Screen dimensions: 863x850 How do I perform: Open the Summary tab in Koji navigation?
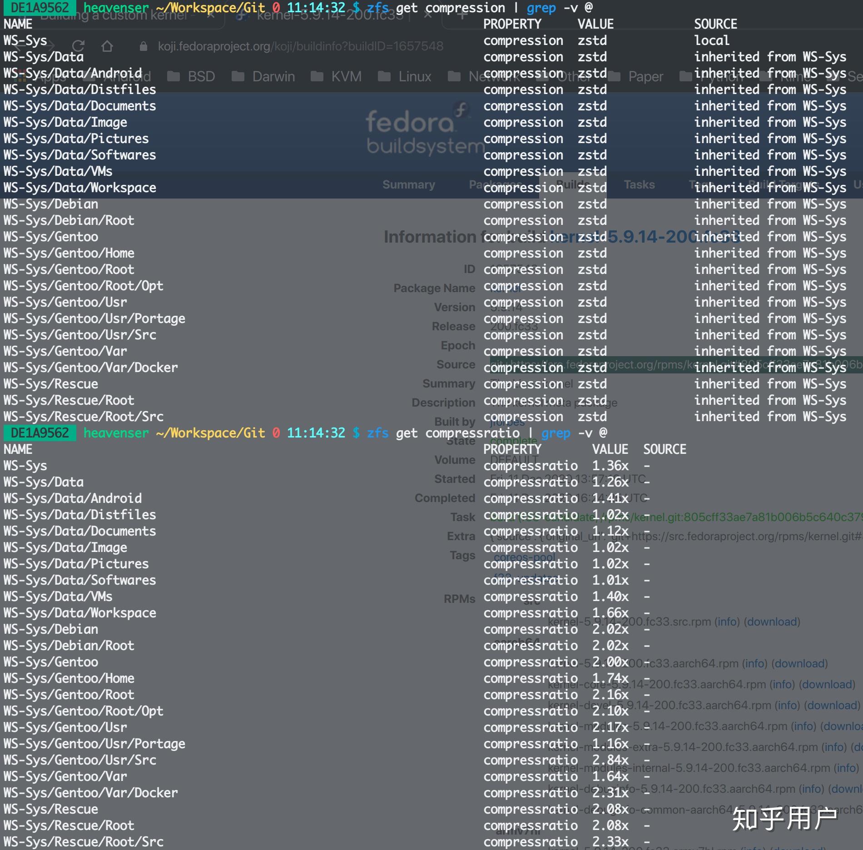[409, 184]
